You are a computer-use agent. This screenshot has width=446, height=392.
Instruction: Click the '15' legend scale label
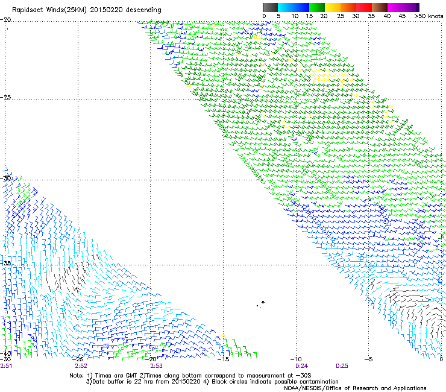[309, 16]
